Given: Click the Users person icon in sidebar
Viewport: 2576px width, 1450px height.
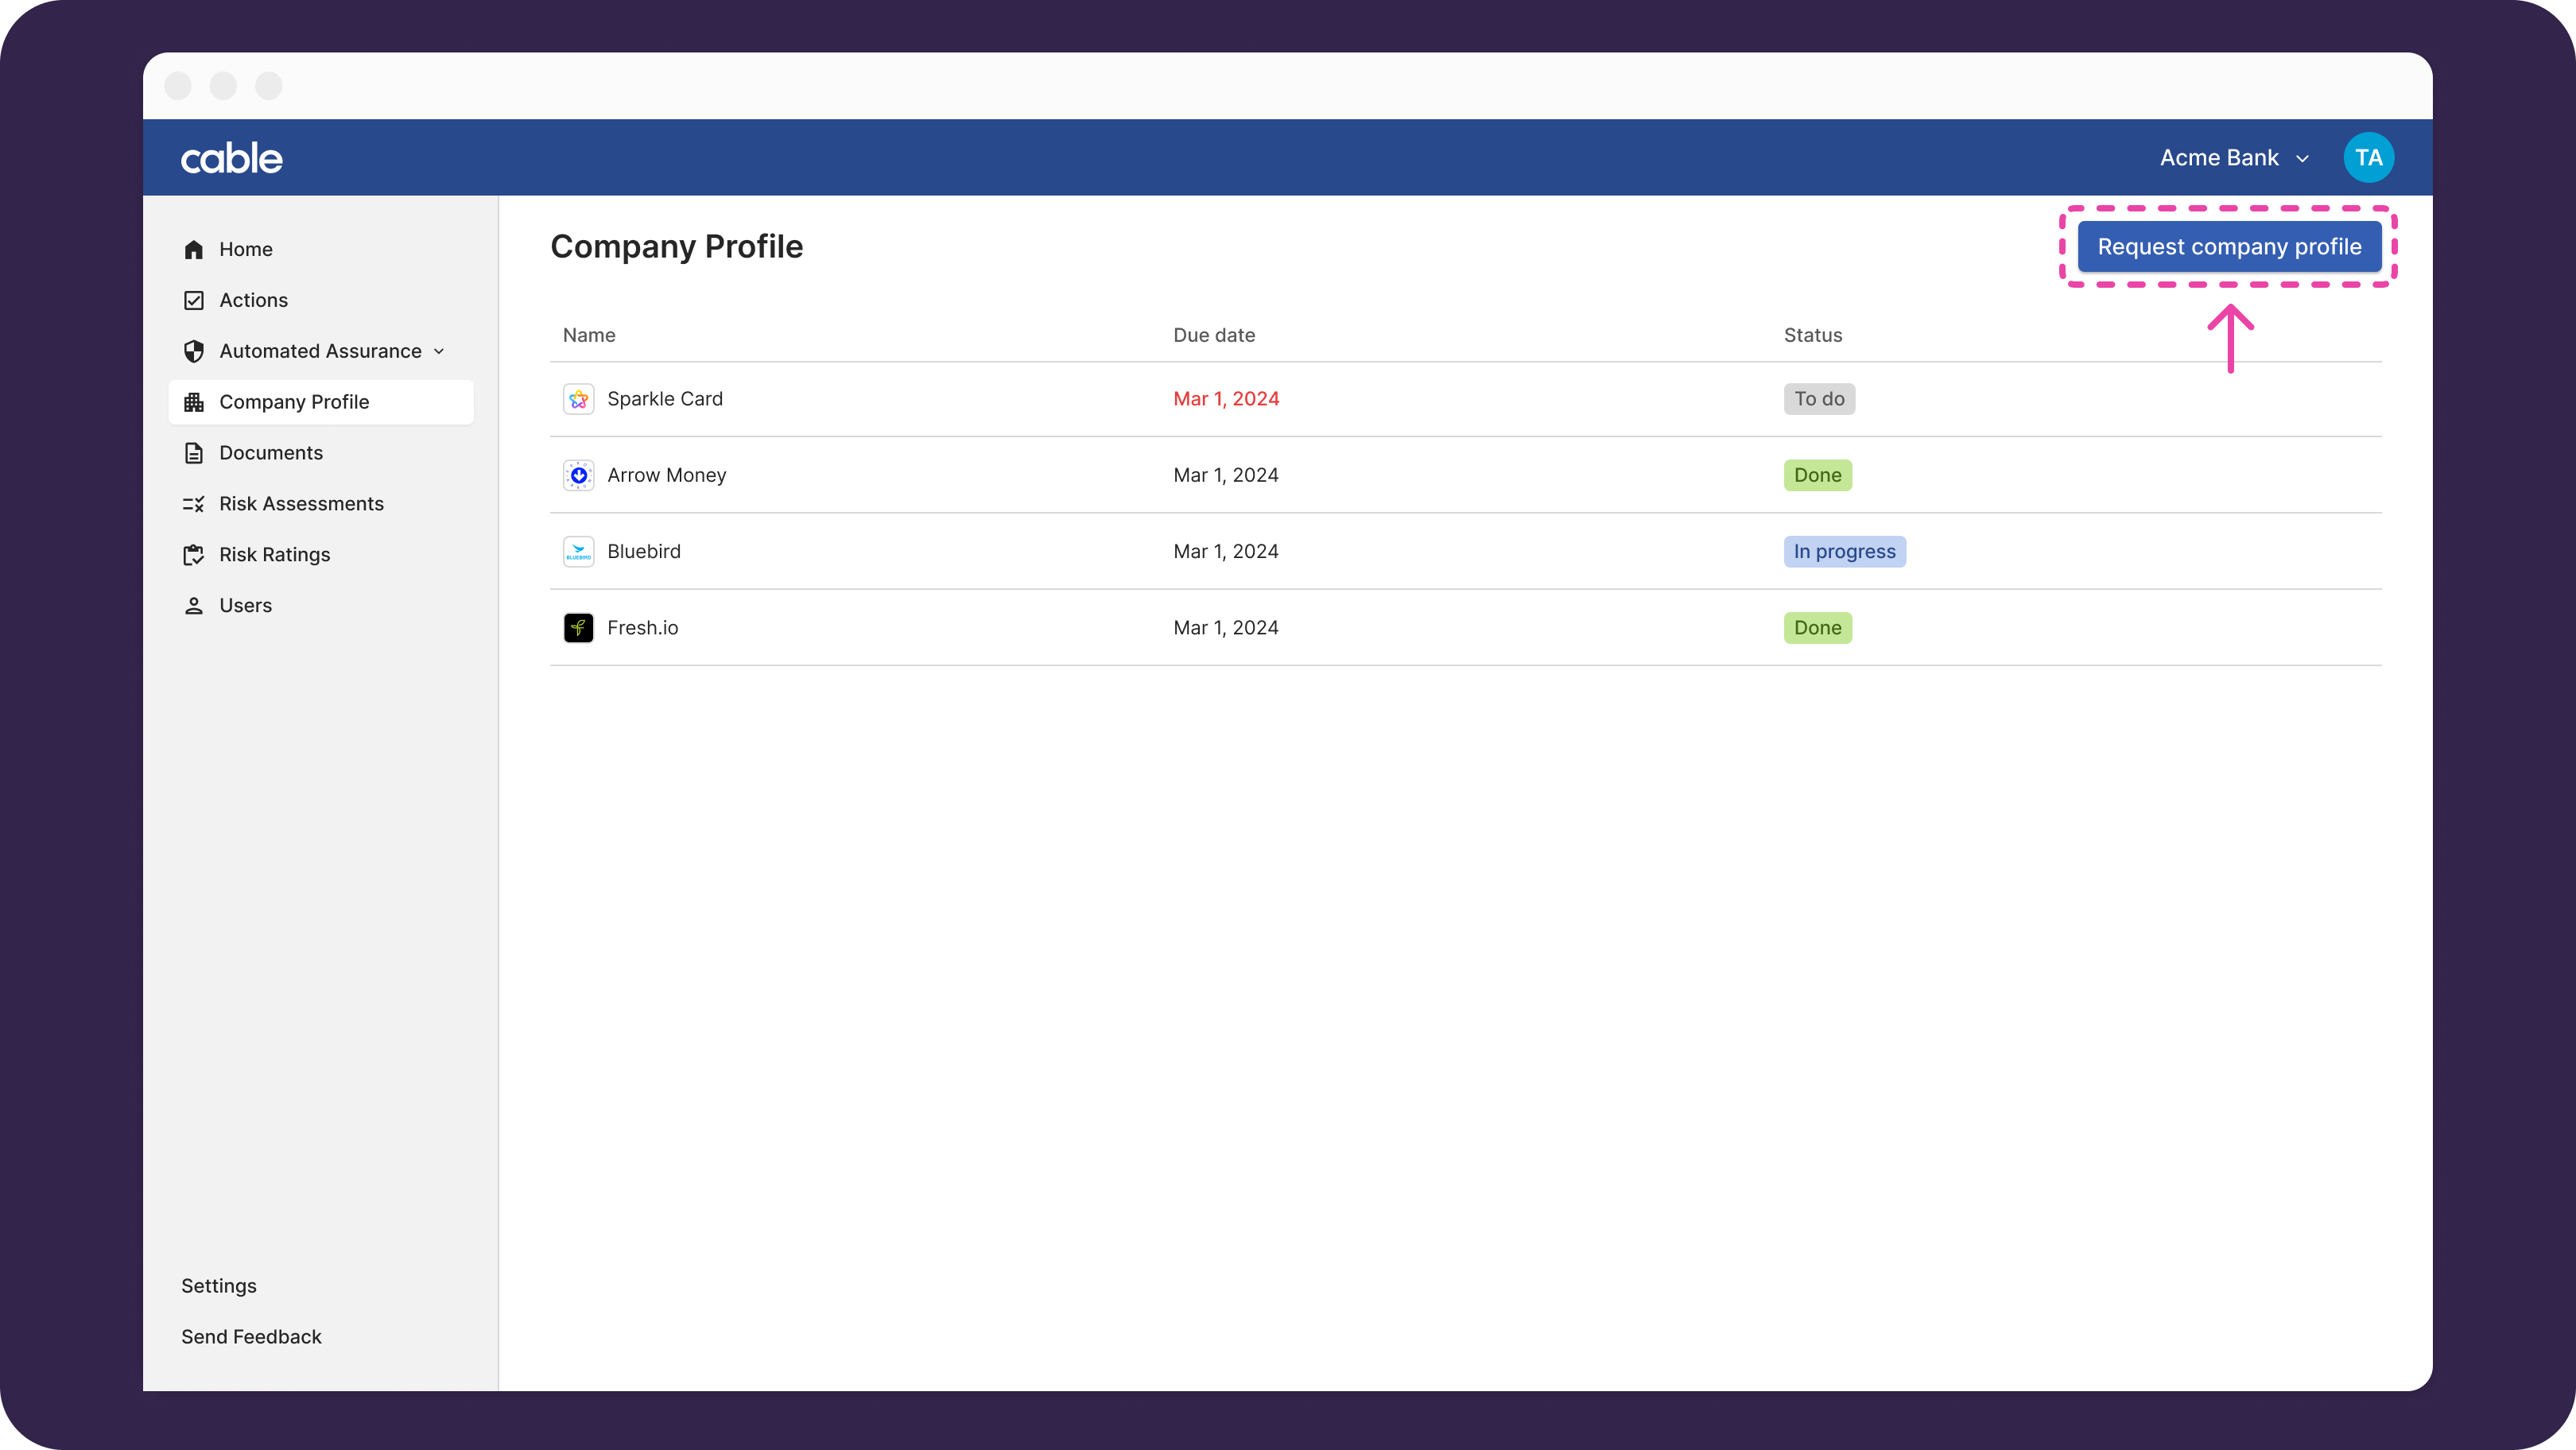Looking at the screenshot, I should tap(194, 606).
